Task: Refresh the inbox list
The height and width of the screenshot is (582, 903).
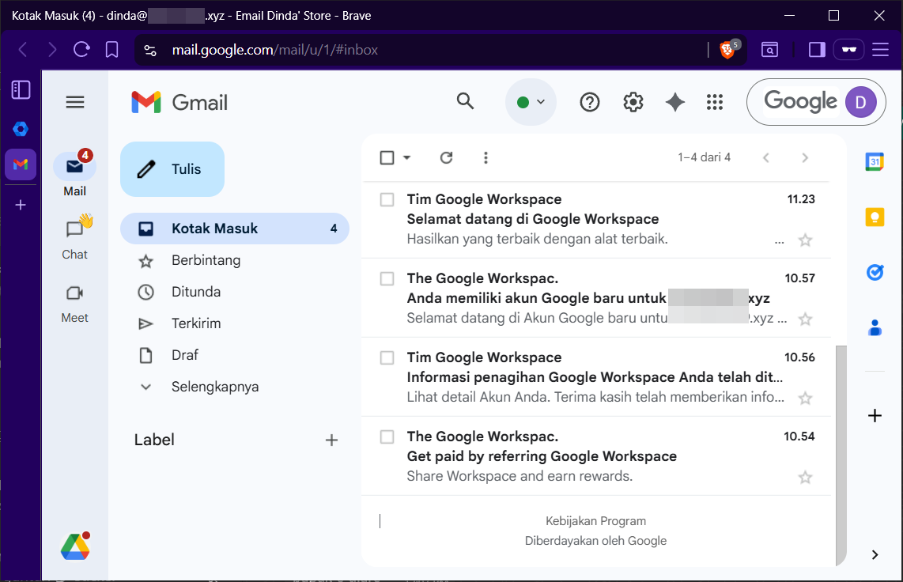Action: [446, 157]
